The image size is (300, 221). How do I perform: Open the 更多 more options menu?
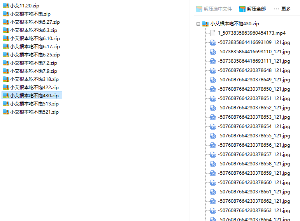(x=282, y=9)
